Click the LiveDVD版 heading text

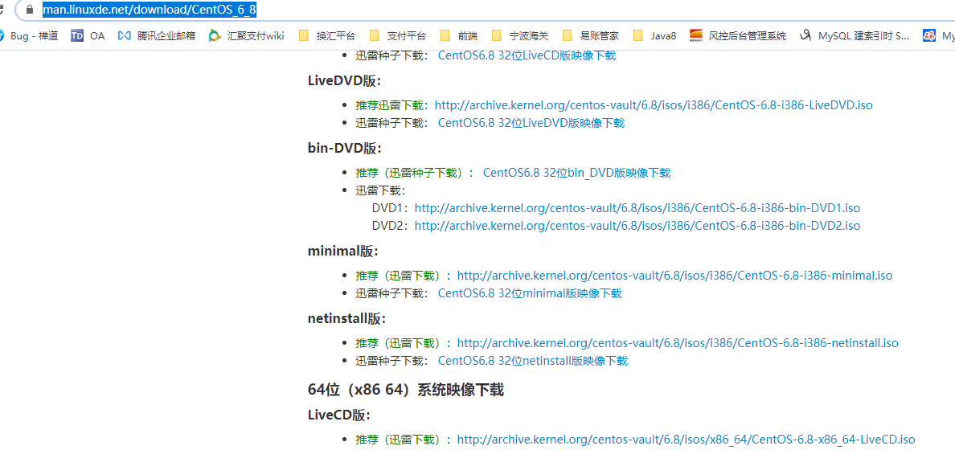click(x=345, y=80)
